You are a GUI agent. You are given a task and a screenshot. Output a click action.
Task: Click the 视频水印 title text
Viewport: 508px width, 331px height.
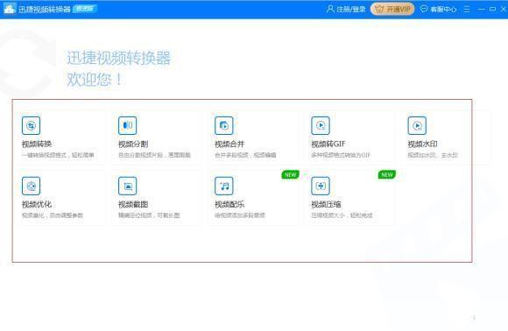point(422,144)
